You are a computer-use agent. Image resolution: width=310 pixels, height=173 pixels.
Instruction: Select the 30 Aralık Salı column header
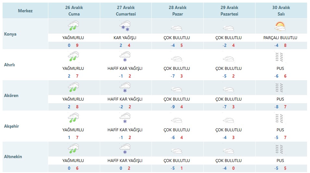click(x=281, y=11)
